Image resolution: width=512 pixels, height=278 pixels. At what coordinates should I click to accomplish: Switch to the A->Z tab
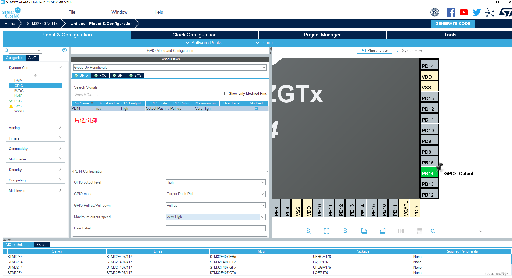32,58
